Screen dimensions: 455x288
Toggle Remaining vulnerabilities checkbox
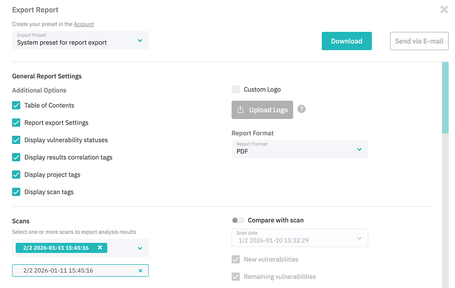point(235,277)
